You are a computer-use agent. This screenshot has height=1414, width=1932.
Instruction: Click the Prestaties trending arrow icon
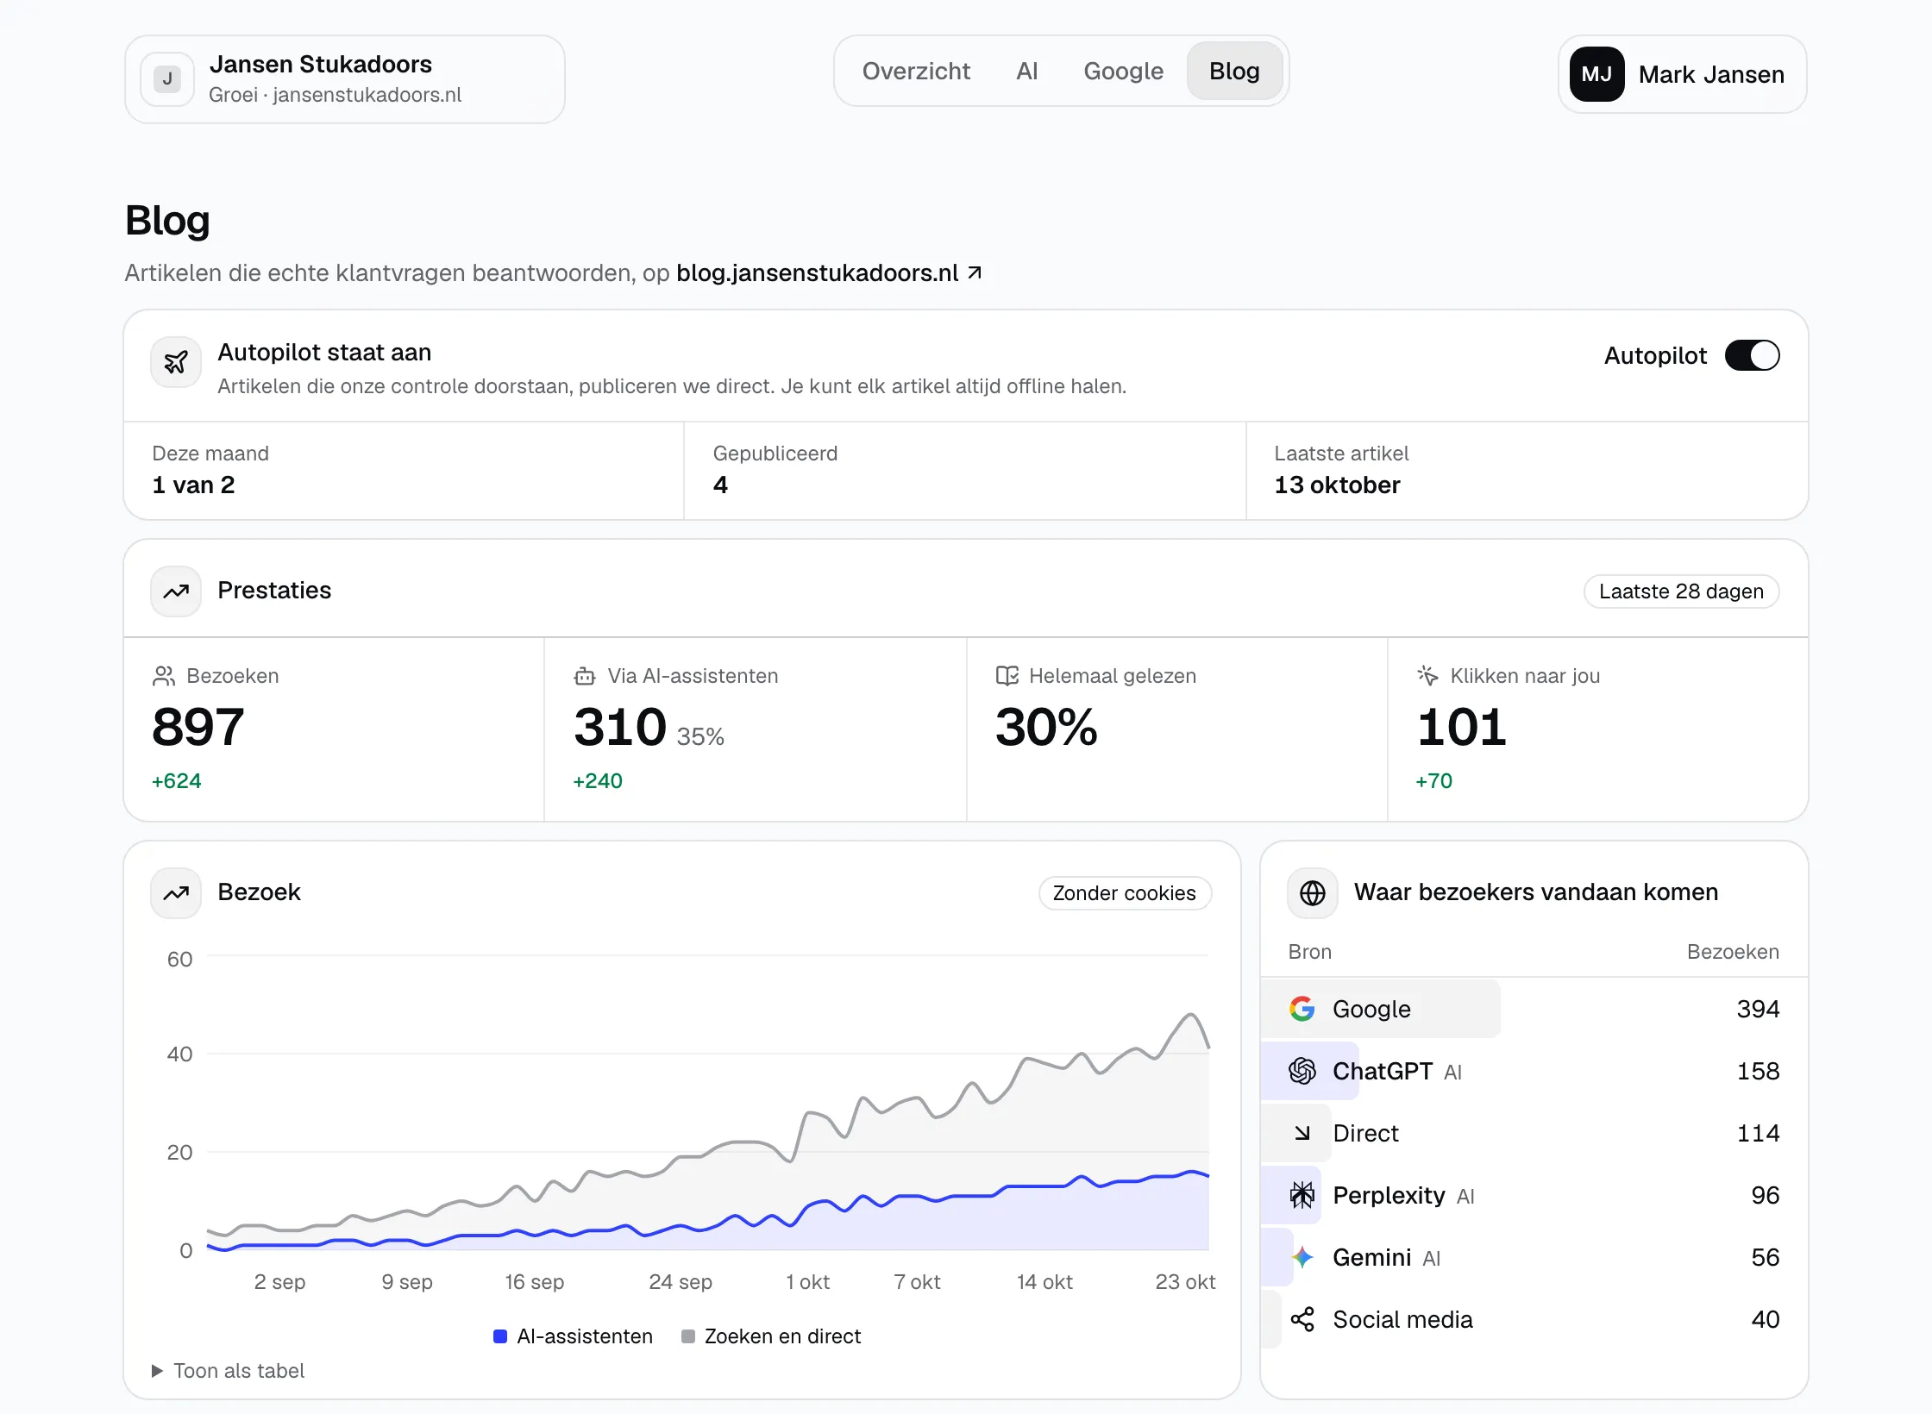point(176,591)
